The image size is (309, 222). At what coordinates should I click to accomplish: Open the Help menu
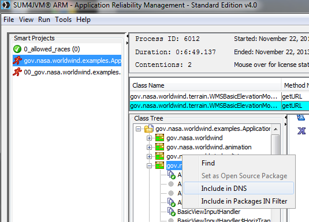tap(83, 20)
